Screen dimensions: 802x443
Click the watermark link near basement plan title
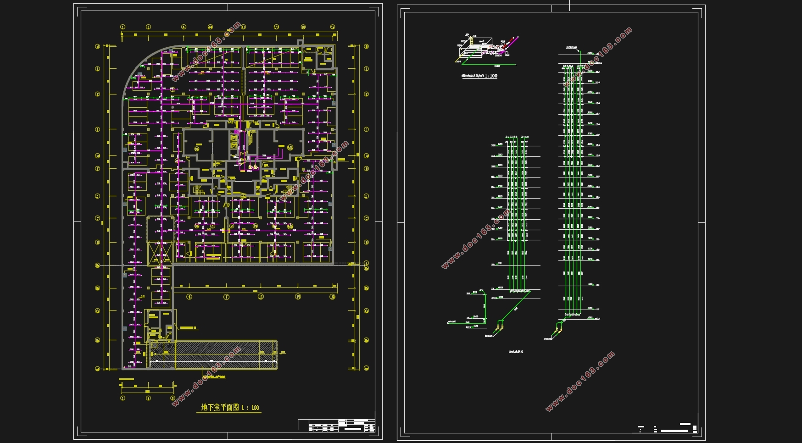click(x=206, y=376)
